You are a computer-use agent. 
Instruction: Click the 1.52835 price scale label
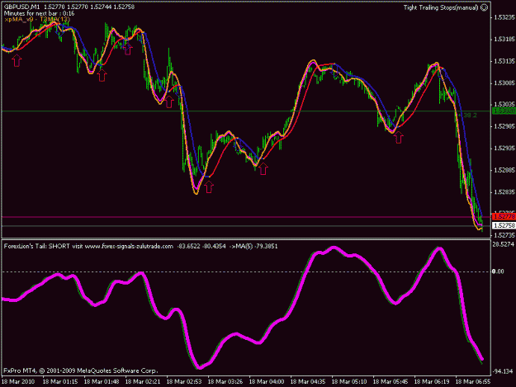click(x=504, y=192)
